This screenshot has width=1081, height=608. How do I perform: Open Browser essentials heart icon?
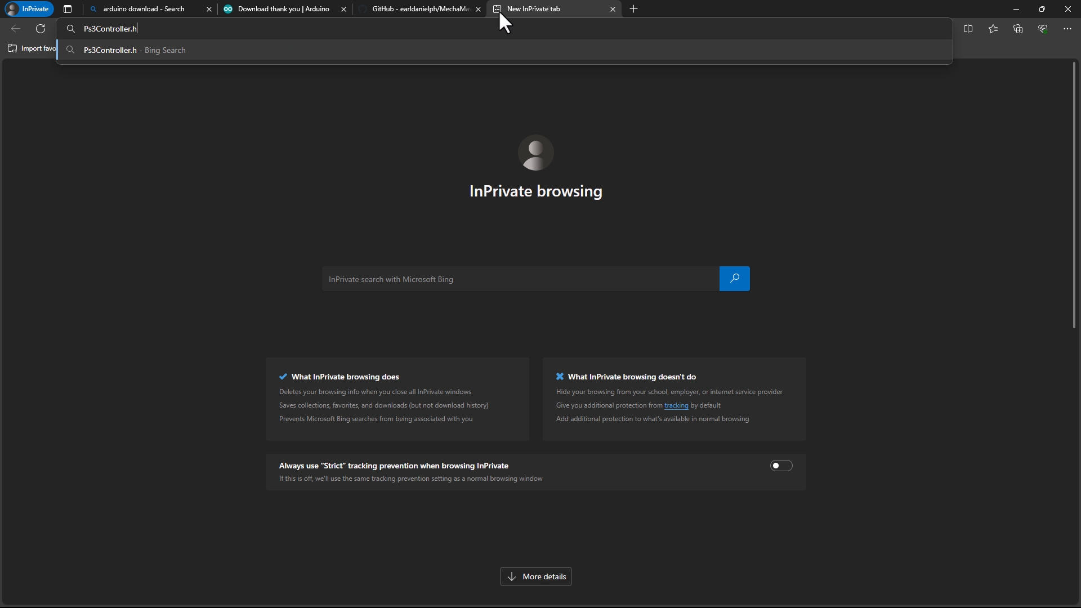tap(1043, 29)
